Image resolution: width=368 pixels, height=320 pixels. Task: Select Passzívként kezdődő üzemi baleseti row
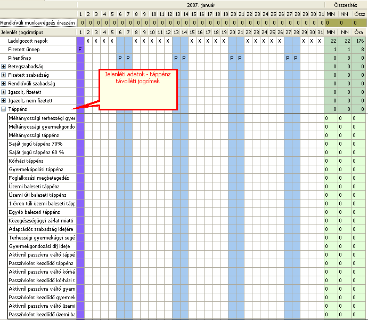point(42,314)
